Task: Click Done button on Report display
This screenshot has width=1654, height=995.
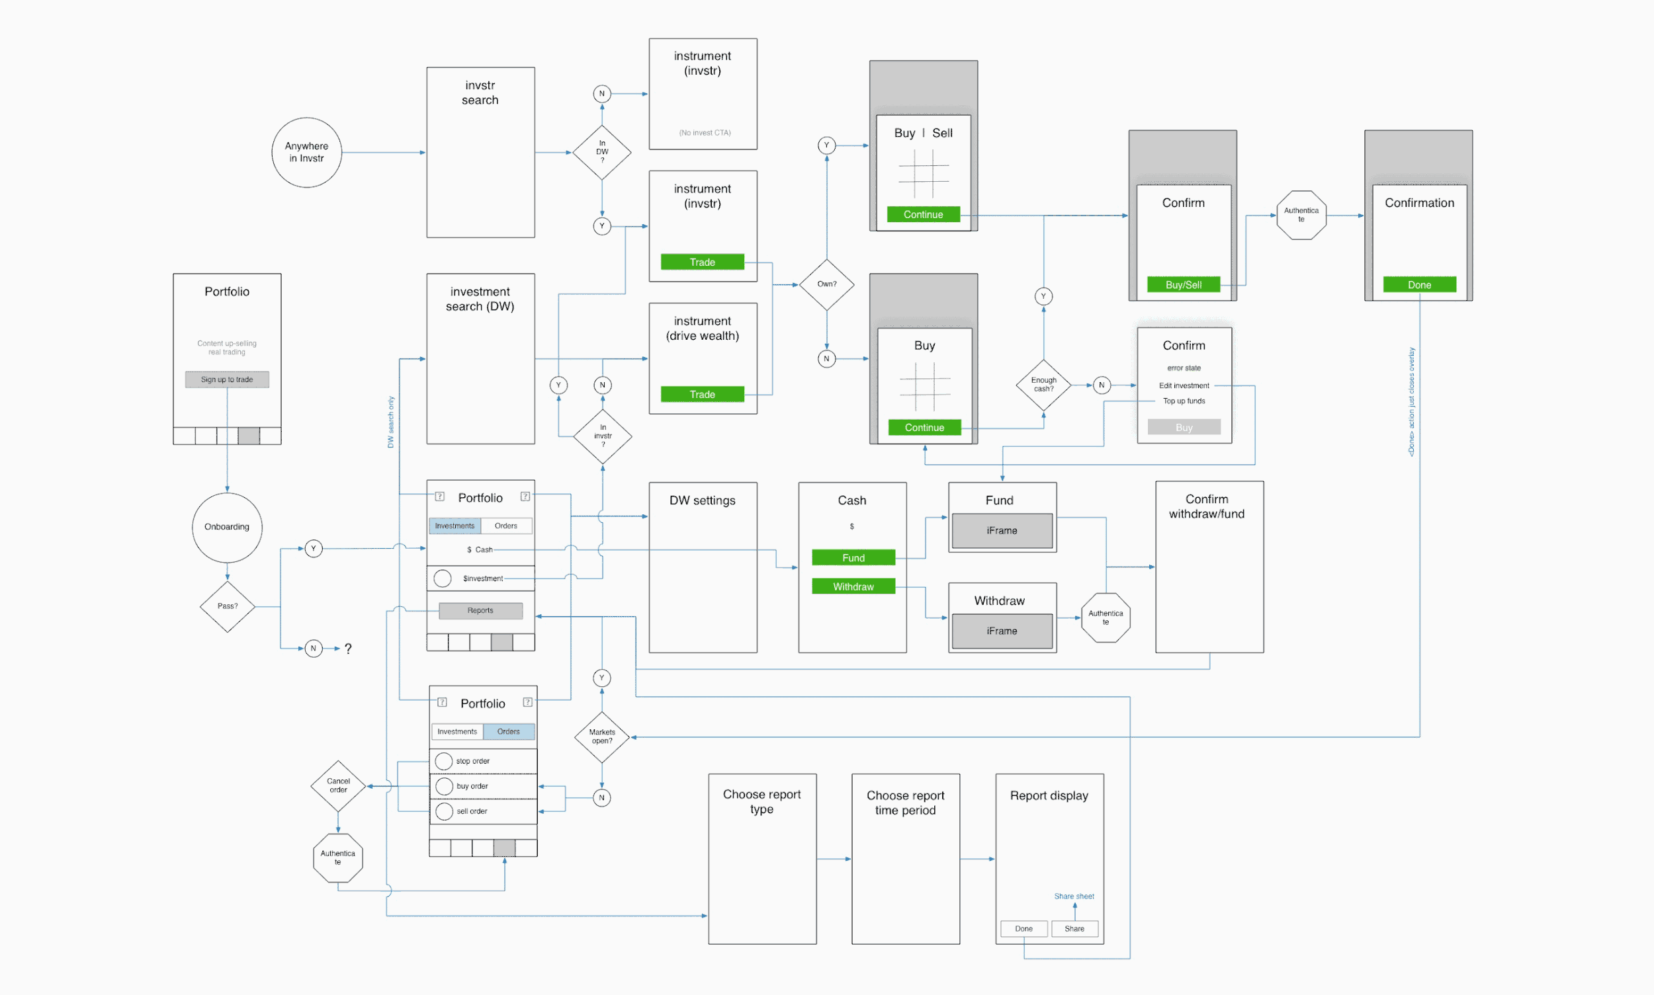Action: coord(1024,929)
